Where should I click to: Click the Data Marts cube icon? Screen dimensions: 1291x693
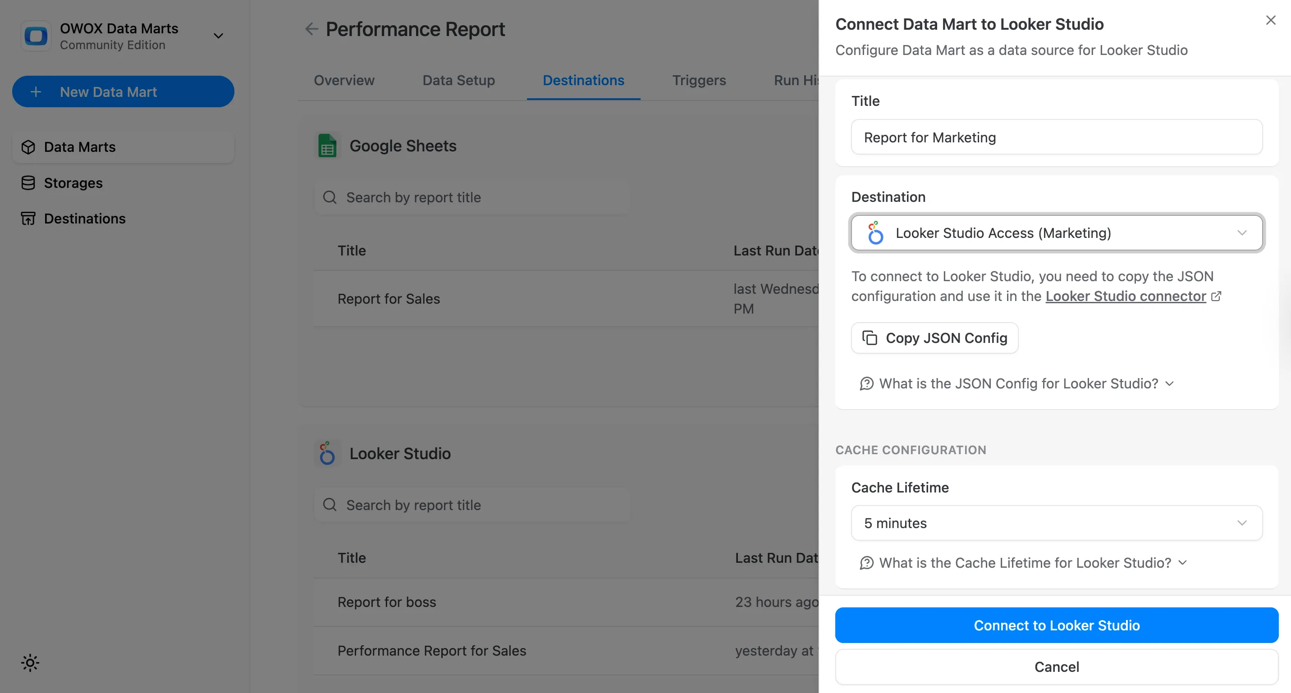click(x=28, y=147)
